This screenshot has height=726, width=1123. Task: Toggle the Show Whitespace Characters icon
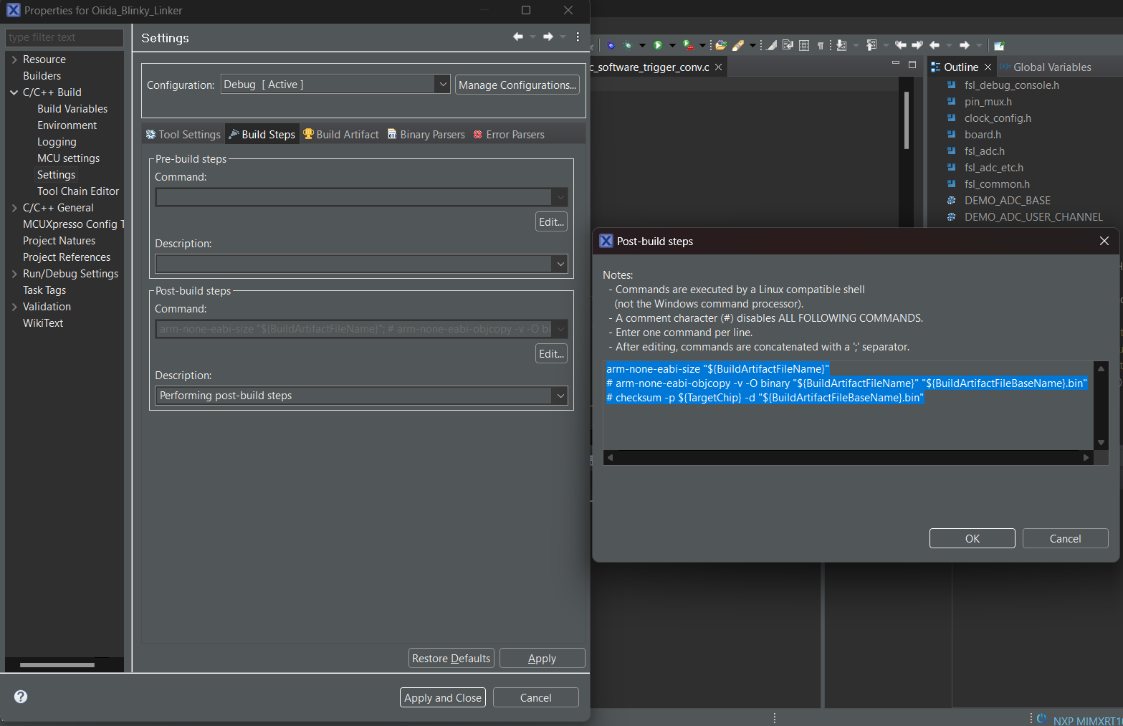[x=820, y=44]
